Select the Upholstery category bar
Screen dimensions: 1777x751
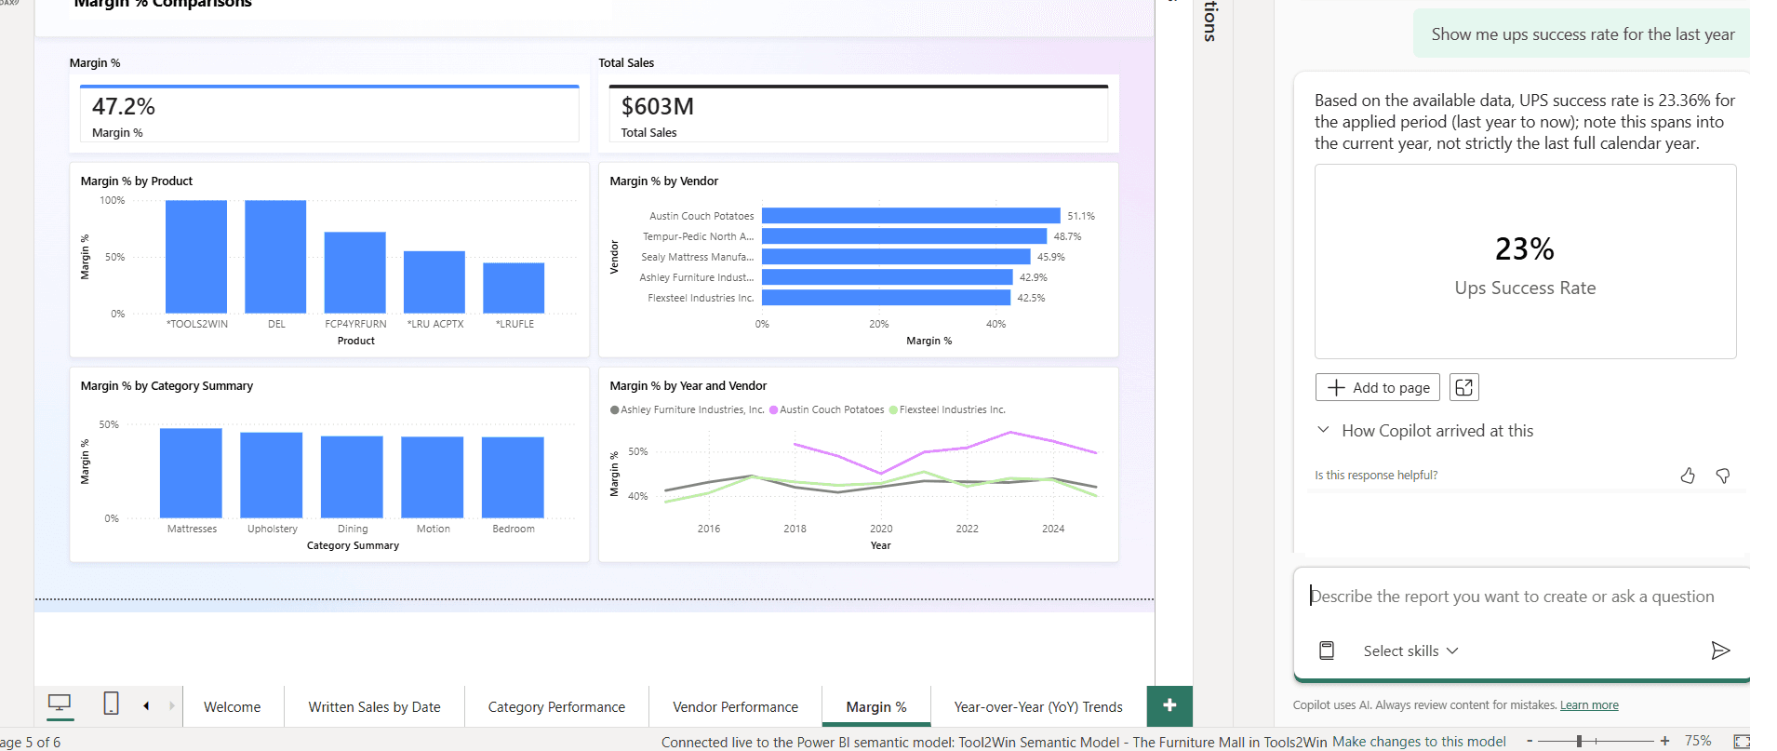tap(272, 475)
